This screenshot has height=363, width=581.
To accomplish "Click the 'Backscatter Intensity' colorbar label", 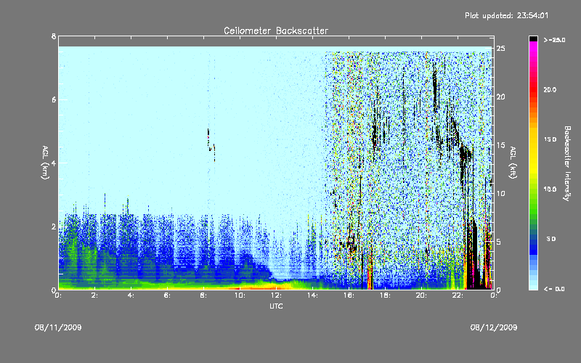I will [567, 163].
